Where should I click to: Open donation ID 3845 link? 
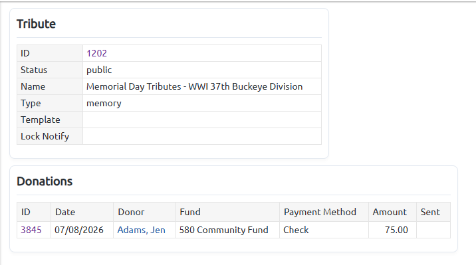tap(31, 230)
